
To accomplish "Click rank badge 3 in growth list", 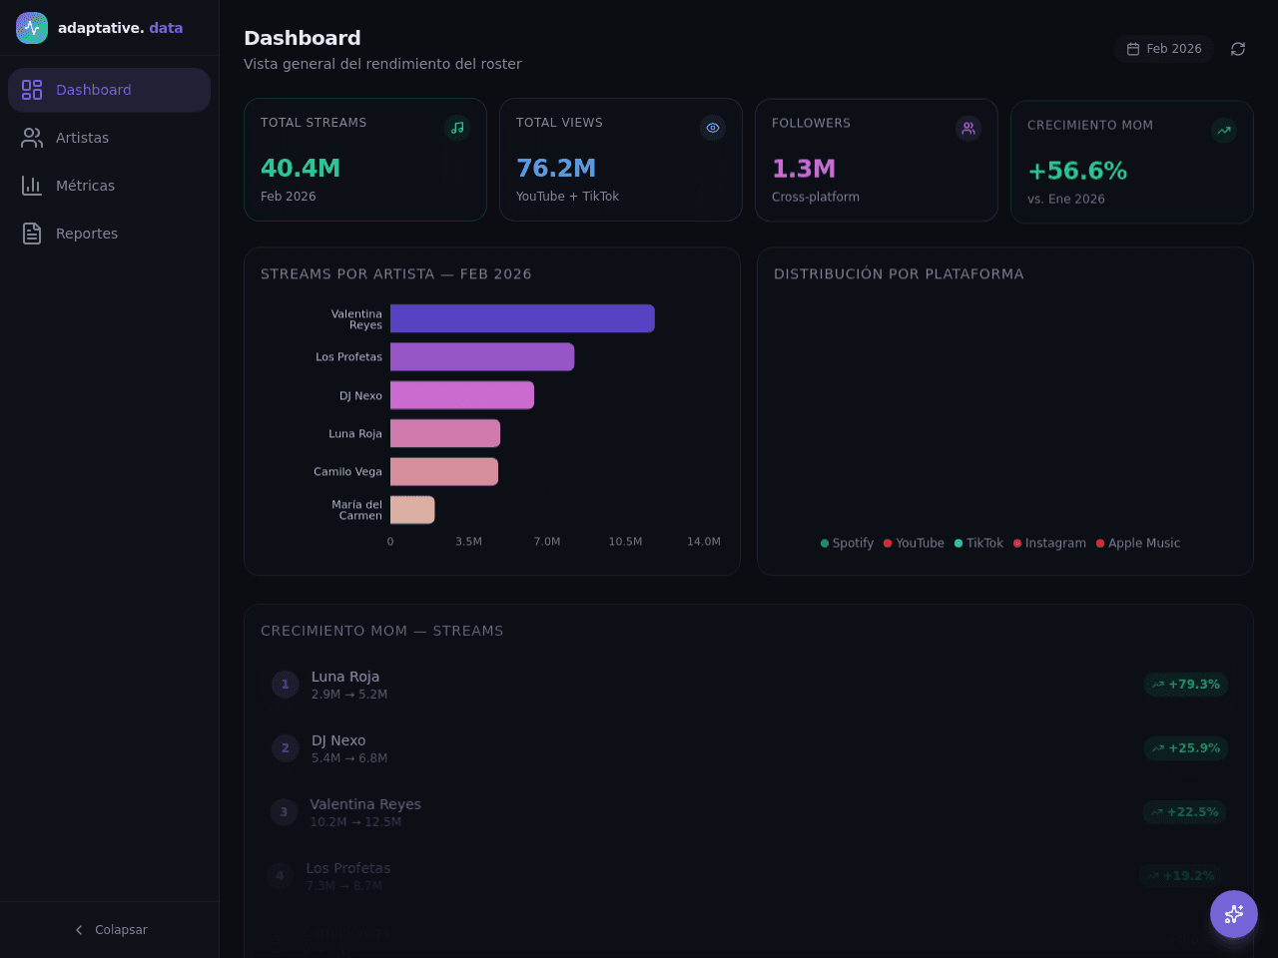I will [284, 812].
